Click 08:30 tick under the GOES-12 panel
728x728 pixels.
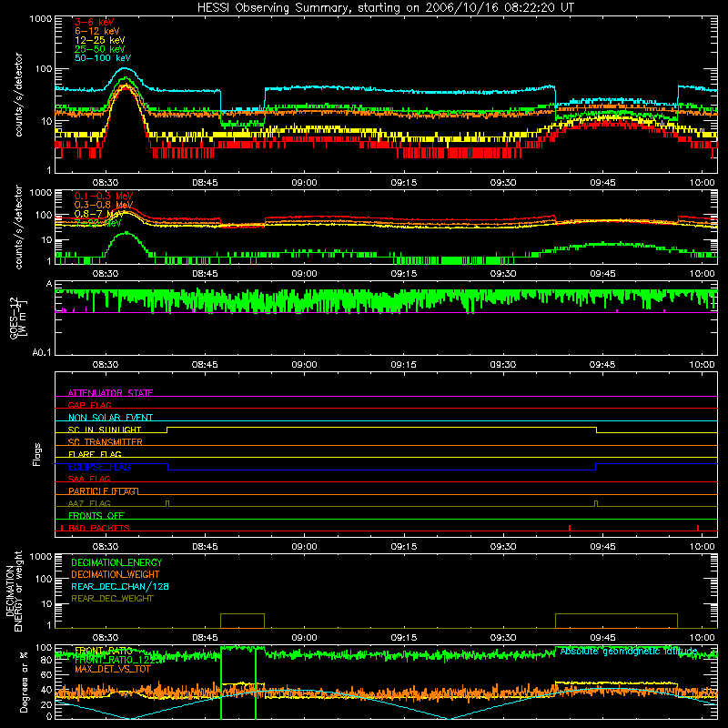106,365
